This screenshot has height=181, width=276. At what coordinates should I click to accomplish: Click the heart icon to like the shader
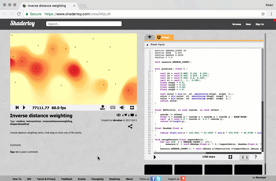125,115
